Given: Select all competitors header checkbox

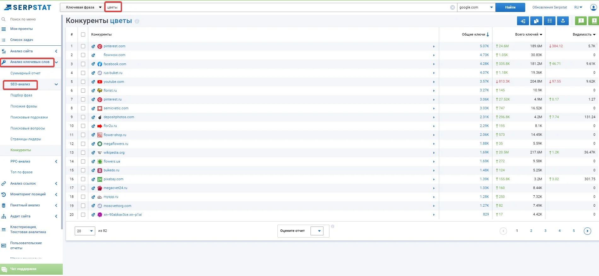Looking at the screenshot, I should tap(83, 35).
